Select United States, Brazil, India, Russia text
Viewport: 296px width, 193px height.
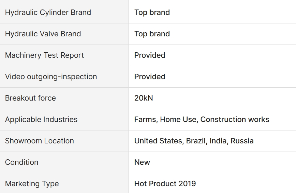[194, 141]
